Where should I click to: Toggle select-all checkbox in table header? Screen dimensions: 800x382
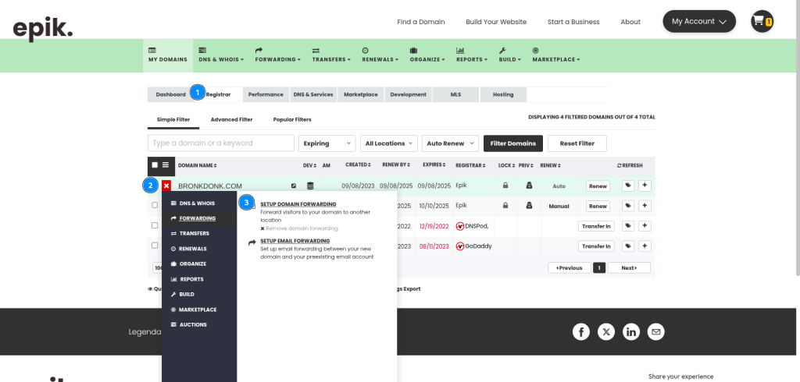pyautogui.click(x=155, y=165)
